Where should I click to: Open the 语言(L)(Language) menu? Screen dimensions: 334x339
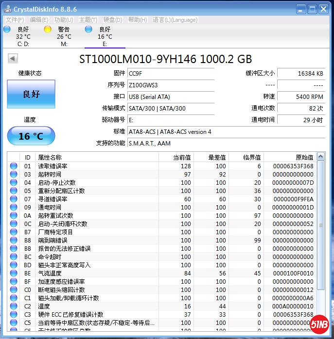(175, 20)
